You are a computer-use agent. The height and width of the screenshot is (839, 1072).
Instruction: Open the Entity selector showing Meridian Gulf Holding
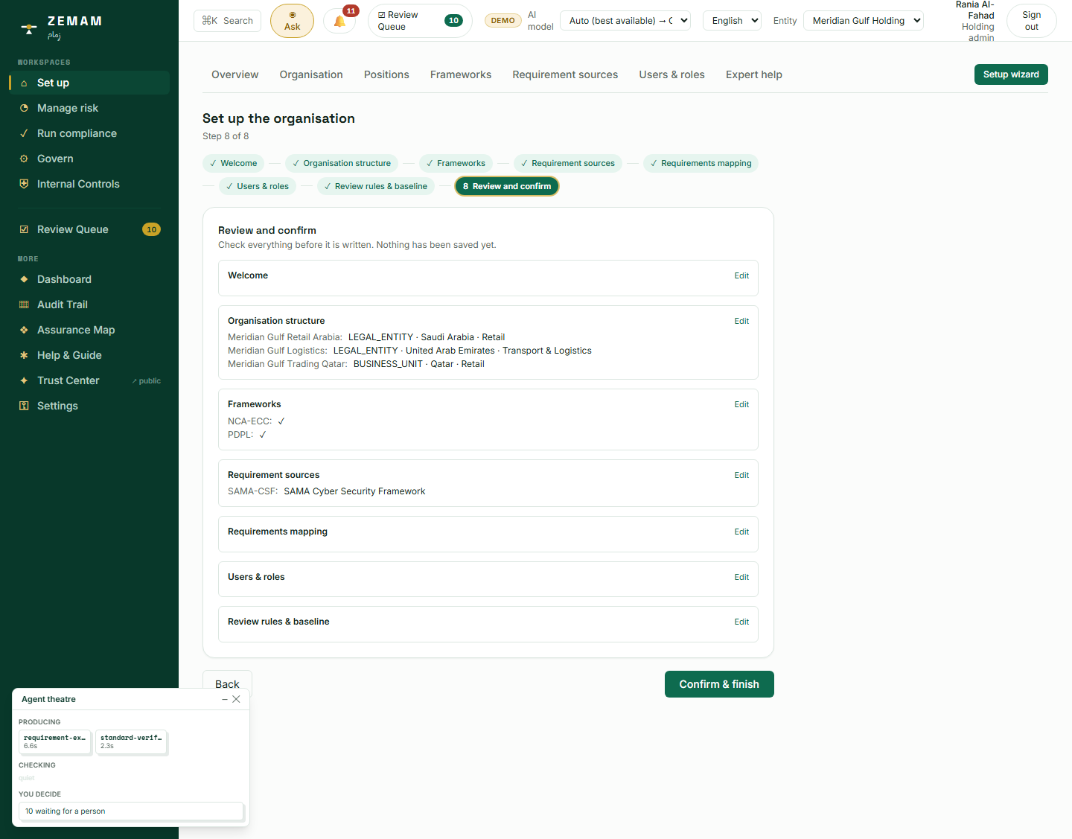pyautogui.click(x=864, y=21)
